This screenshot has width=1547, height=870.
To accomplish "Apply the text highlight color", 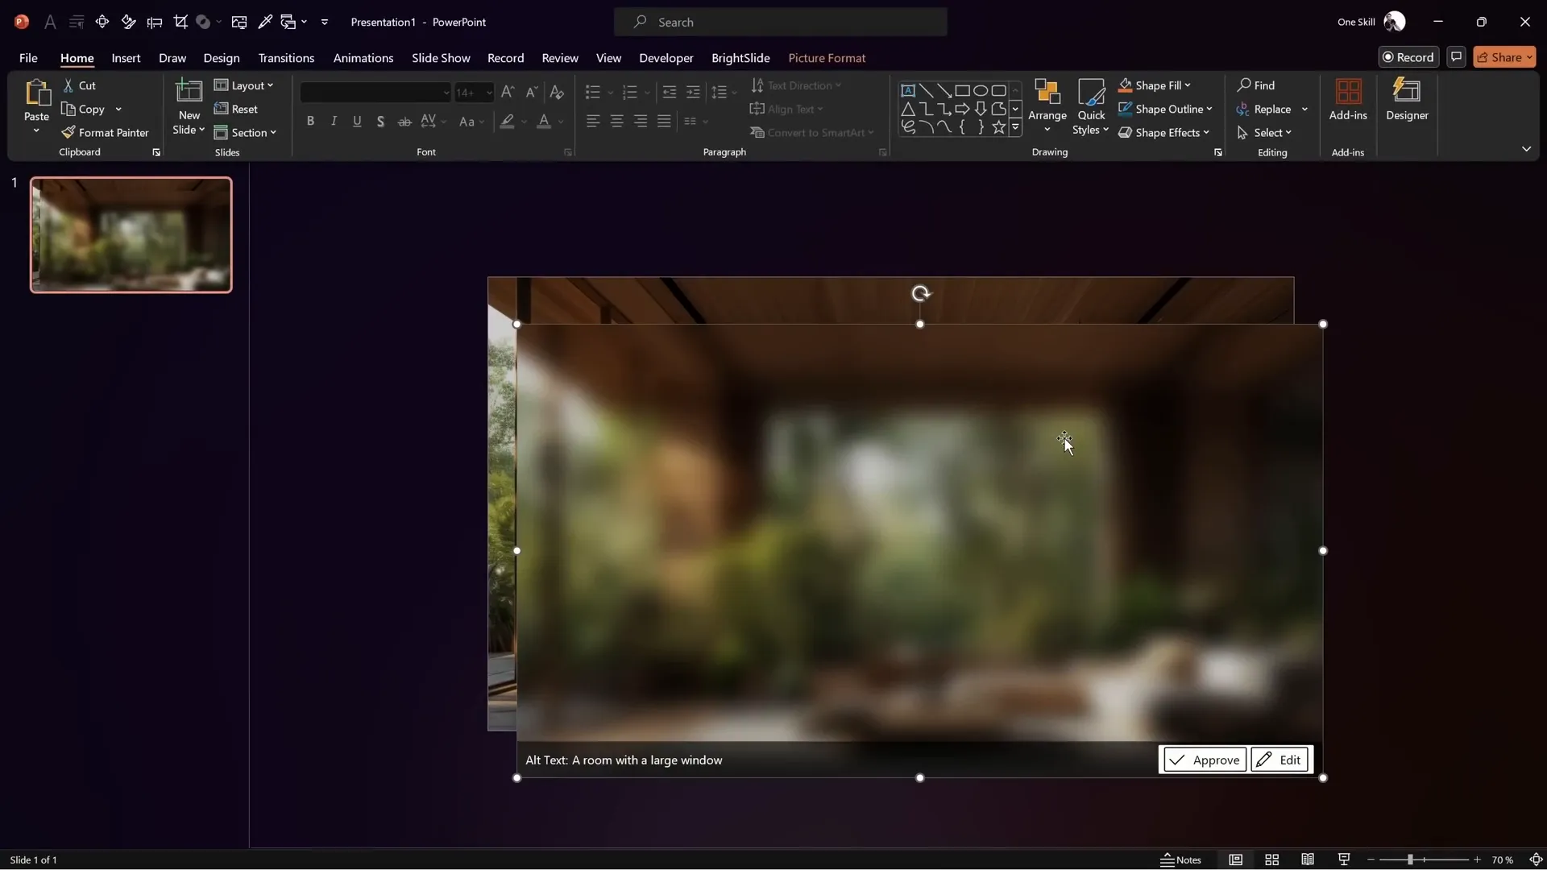I will click(x=507, y=122).
